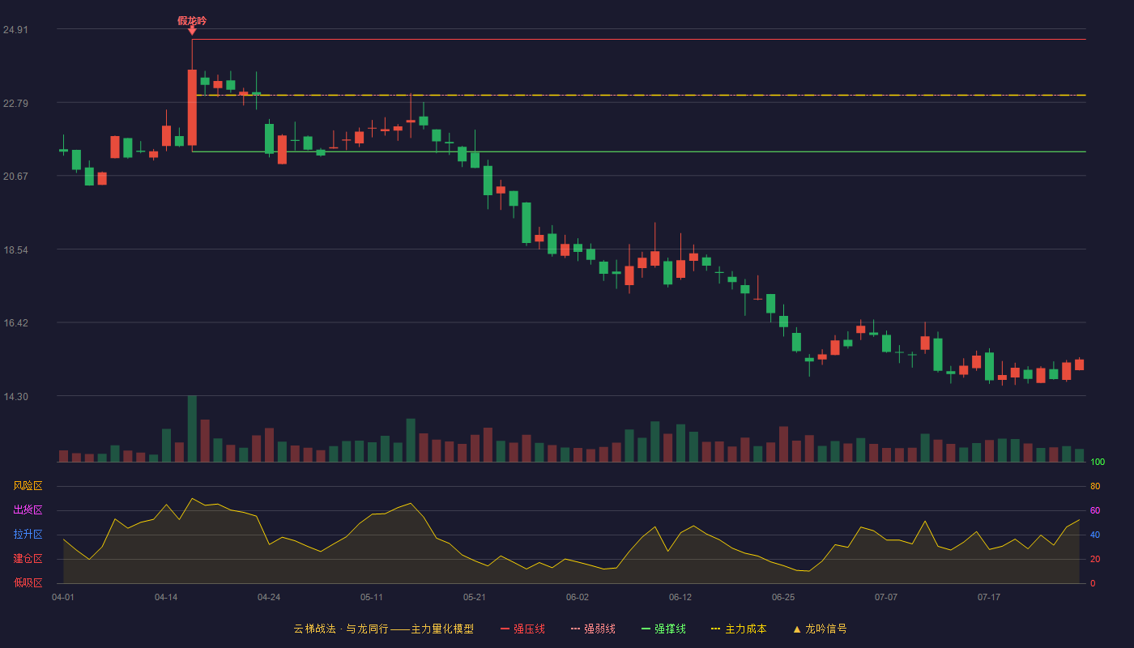Click the 60 indicator axis value
Viewport: 1134px width, 648px height.
1095,510
